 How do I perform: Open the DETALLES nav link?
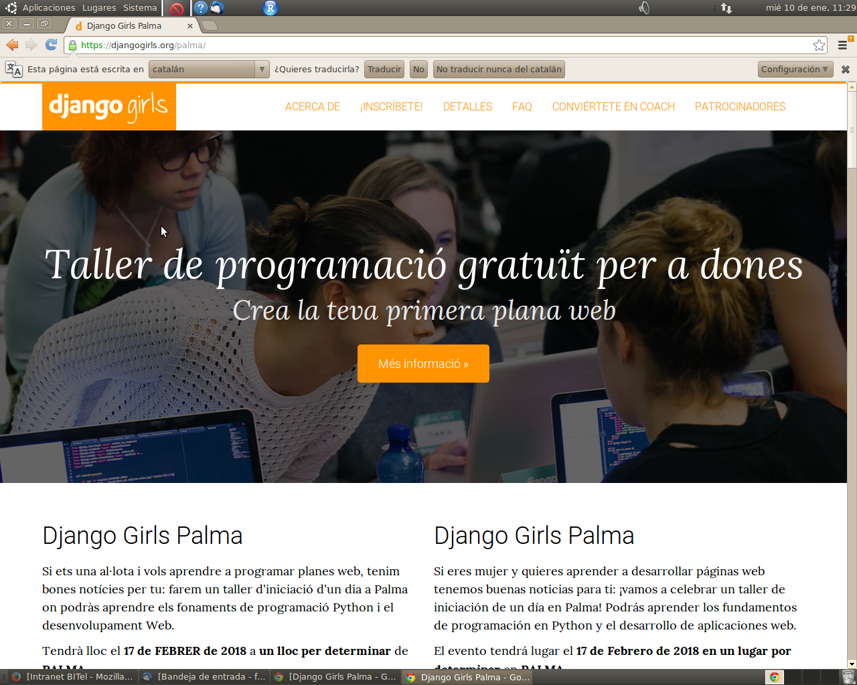[467, 106]
